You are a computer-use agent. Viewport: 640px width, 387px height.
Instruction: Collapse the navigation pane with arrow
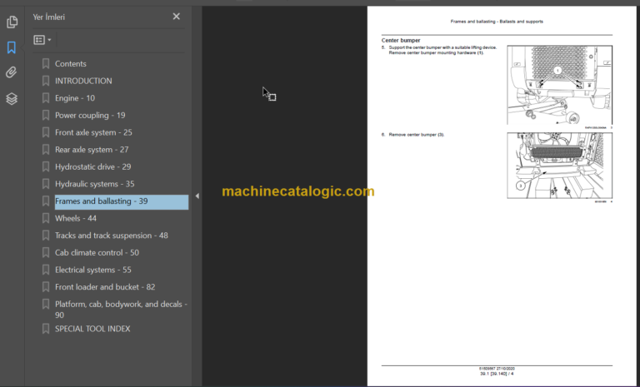point(197,196)
